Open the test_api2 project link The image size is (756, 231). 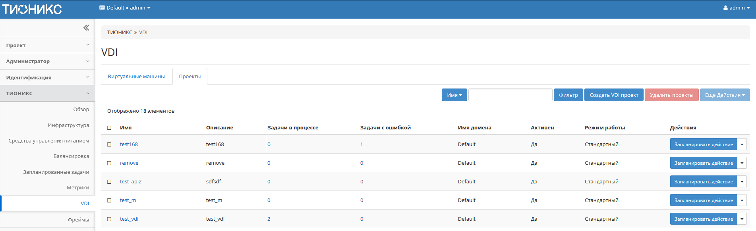131,181
